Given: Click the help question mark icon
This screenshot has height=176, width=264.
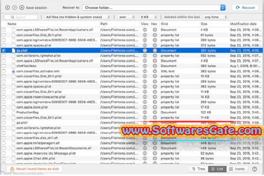Looking at the screenshot, I should click(254, 169).
